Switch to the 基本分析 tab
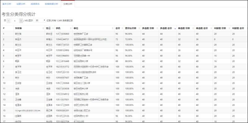The height and width of the screenshot is (123, 248). [x=7, y=4]
